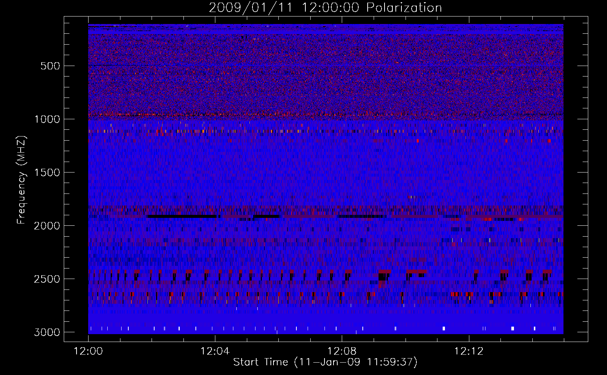The image size is (607, 375).
Task: Click the 500 frequency tick label
Action: coord(50,66)
